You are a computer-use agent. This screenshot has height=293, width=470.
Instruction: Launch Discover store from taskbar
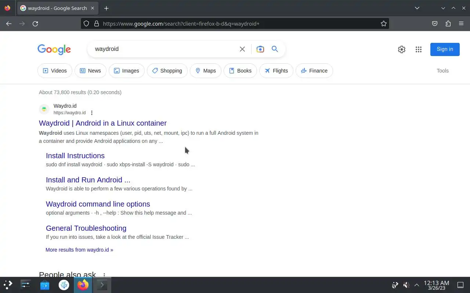45,285
